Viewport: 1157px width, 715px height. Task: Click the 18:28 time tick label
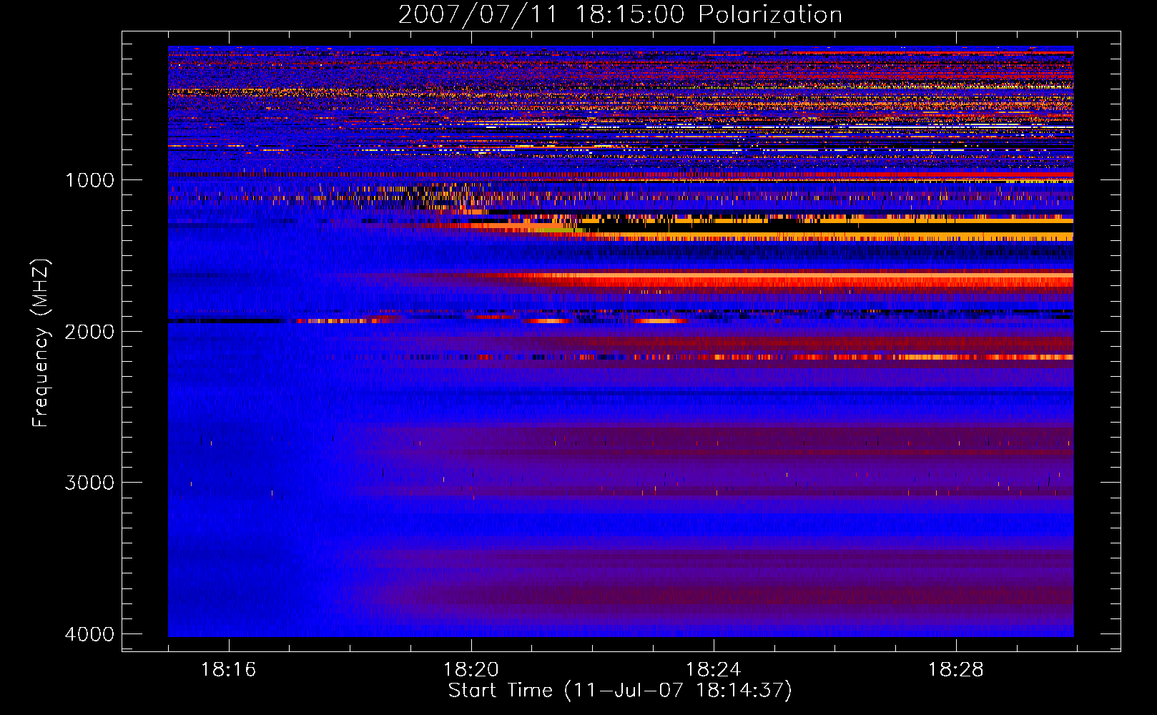pos(955,670)
